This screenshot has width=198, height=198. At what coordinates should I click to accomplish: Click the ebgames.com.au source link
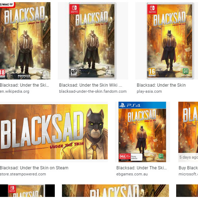point(132,174)
